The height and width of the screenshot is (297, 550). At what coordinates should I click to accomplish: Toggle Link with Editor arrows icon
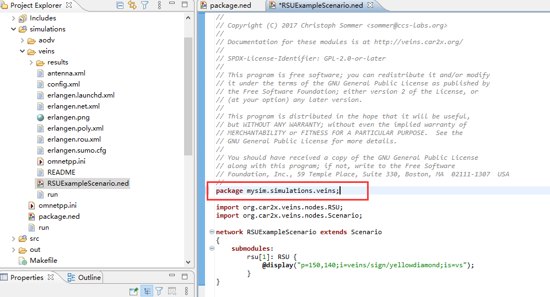click(x=132, y=6)
